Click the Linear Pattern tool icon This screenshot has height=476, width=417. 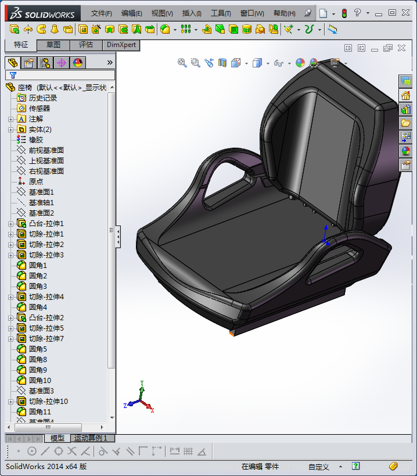186,30
